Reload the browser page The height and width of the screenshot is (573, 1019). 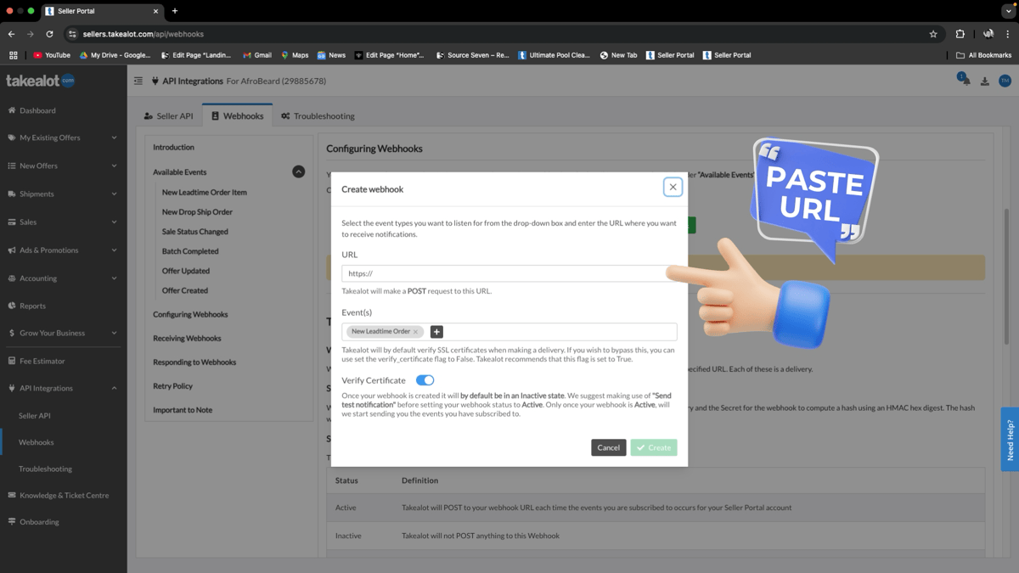point(49,34)
